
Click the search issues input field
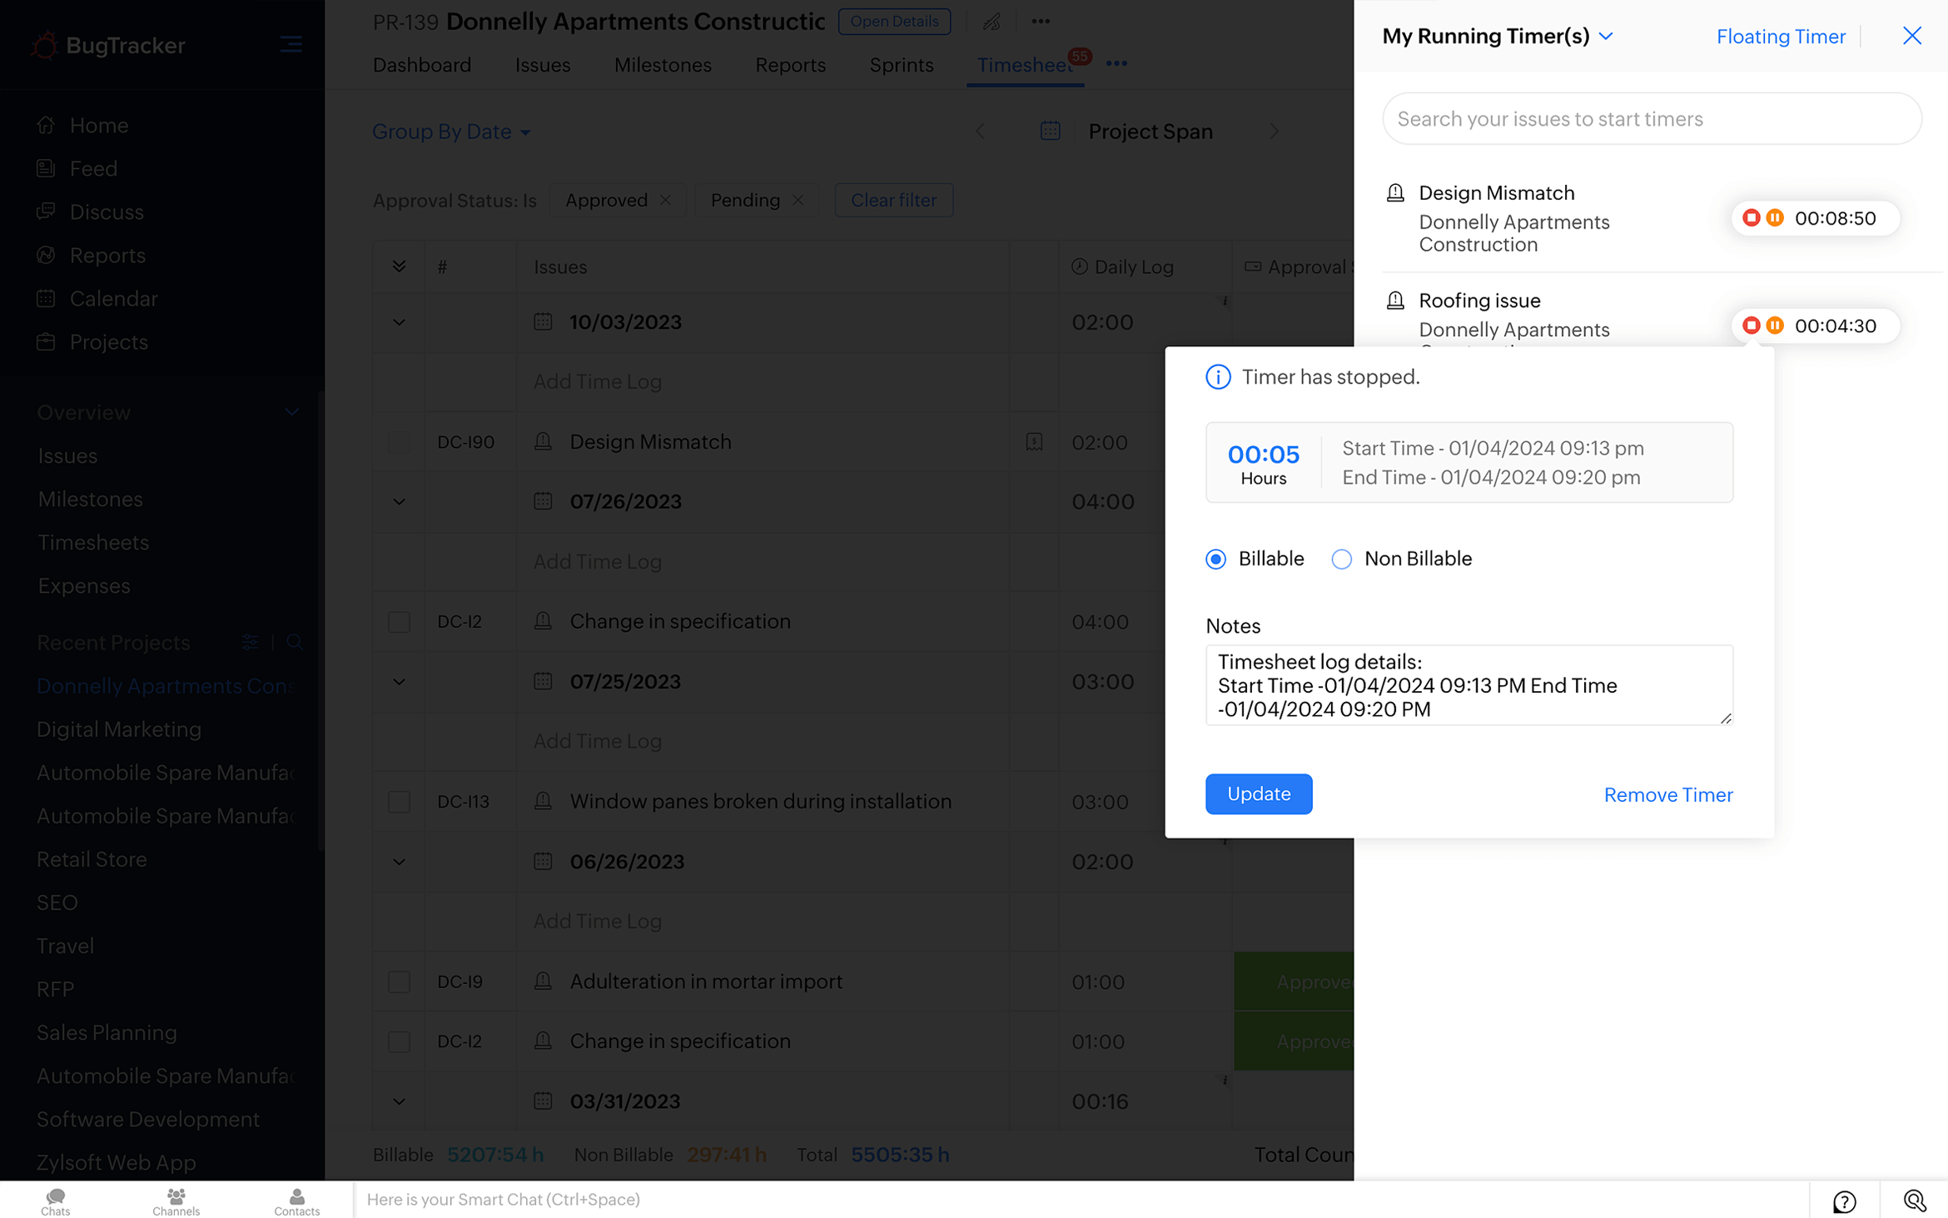[1651, 119]
